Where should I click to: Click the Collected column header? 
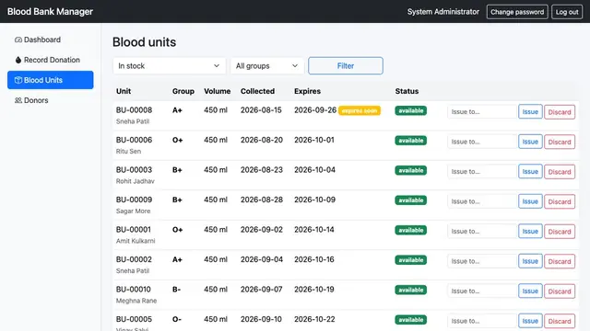[x=258, y=91]
